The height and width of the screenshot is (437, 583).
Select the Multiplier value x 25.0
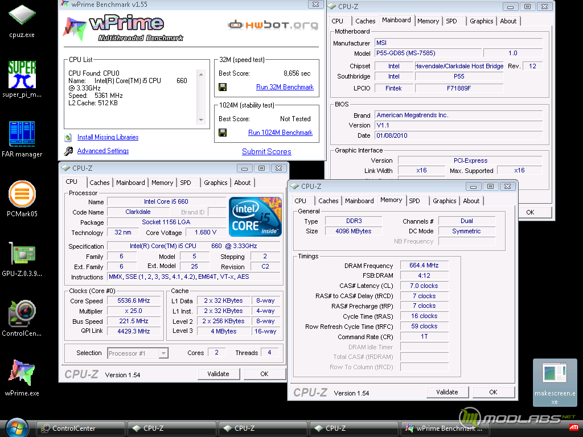click(x=134, y=311)
